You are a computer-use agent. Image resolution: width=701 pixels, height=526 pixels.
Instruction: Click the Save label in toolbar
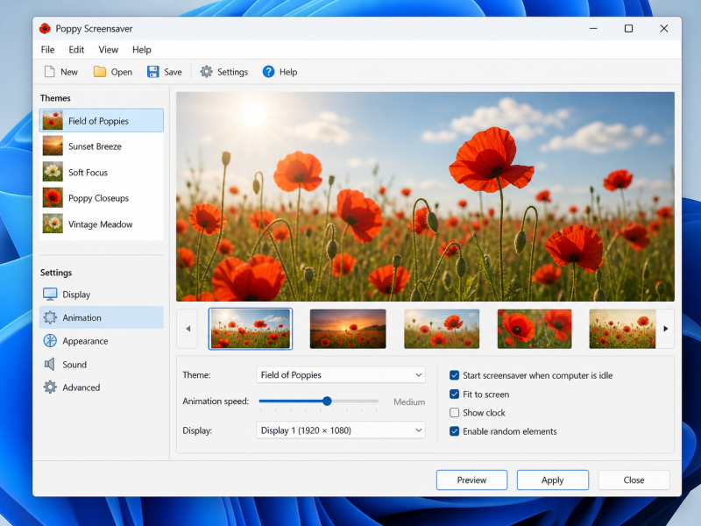(173, 72)
